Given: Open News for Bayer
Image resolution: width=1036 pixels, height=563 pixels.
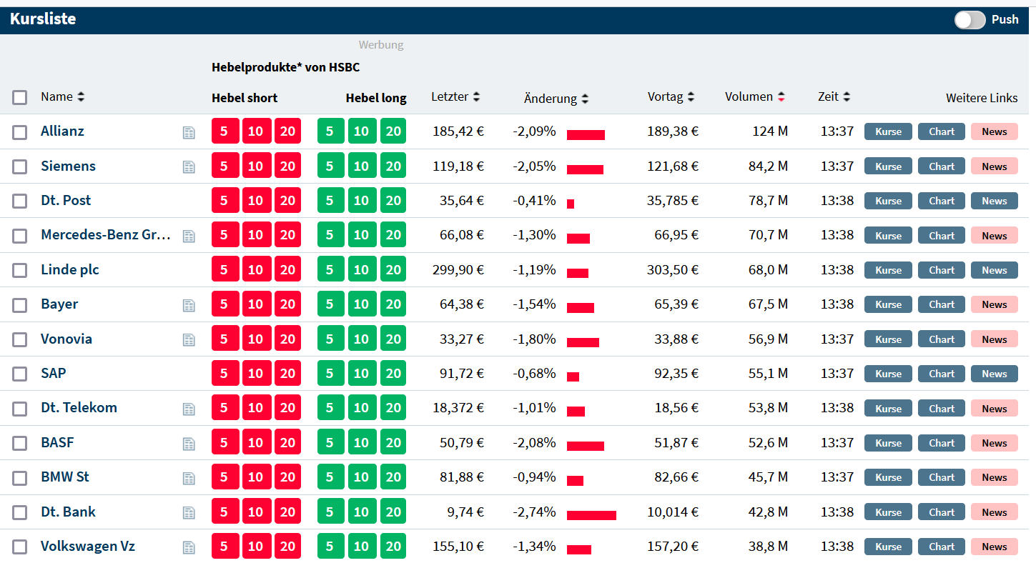Looking at the screenshot, I should pyautogui.click(x=994, y=304).
